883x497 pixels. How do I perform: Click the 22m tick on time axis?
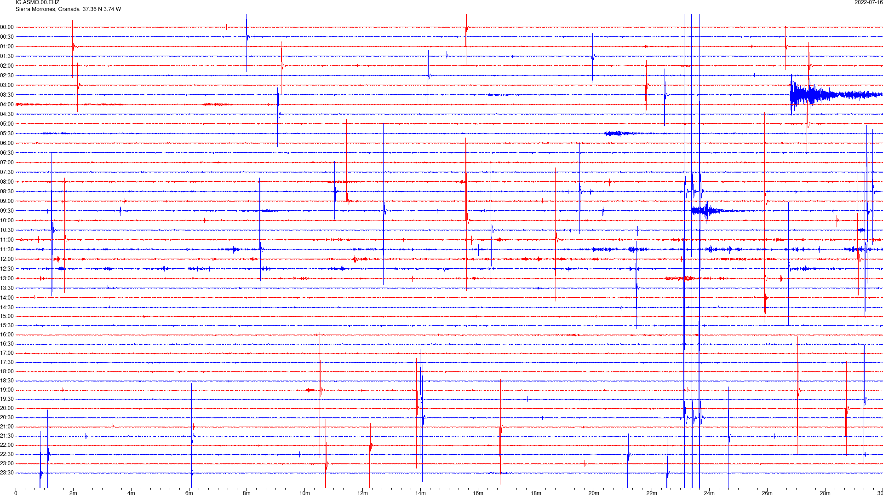tap(652, 493)
